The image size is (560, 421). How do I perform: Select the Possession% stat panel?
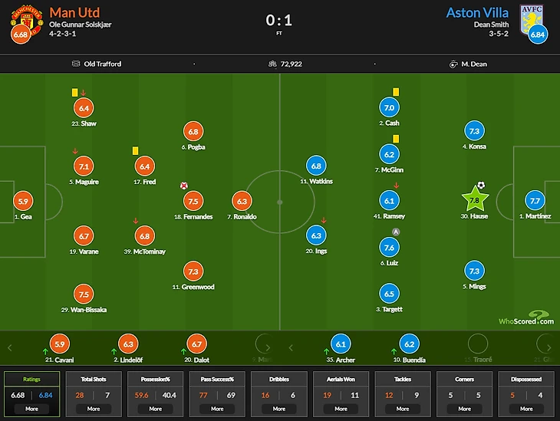155,393
